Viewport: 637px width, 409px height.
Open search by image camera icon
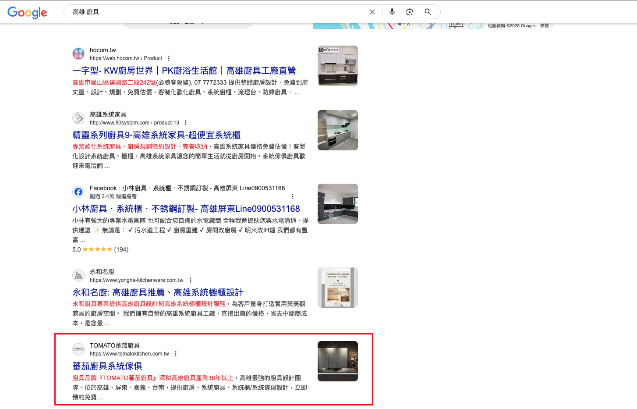click(x=410, y=12)
